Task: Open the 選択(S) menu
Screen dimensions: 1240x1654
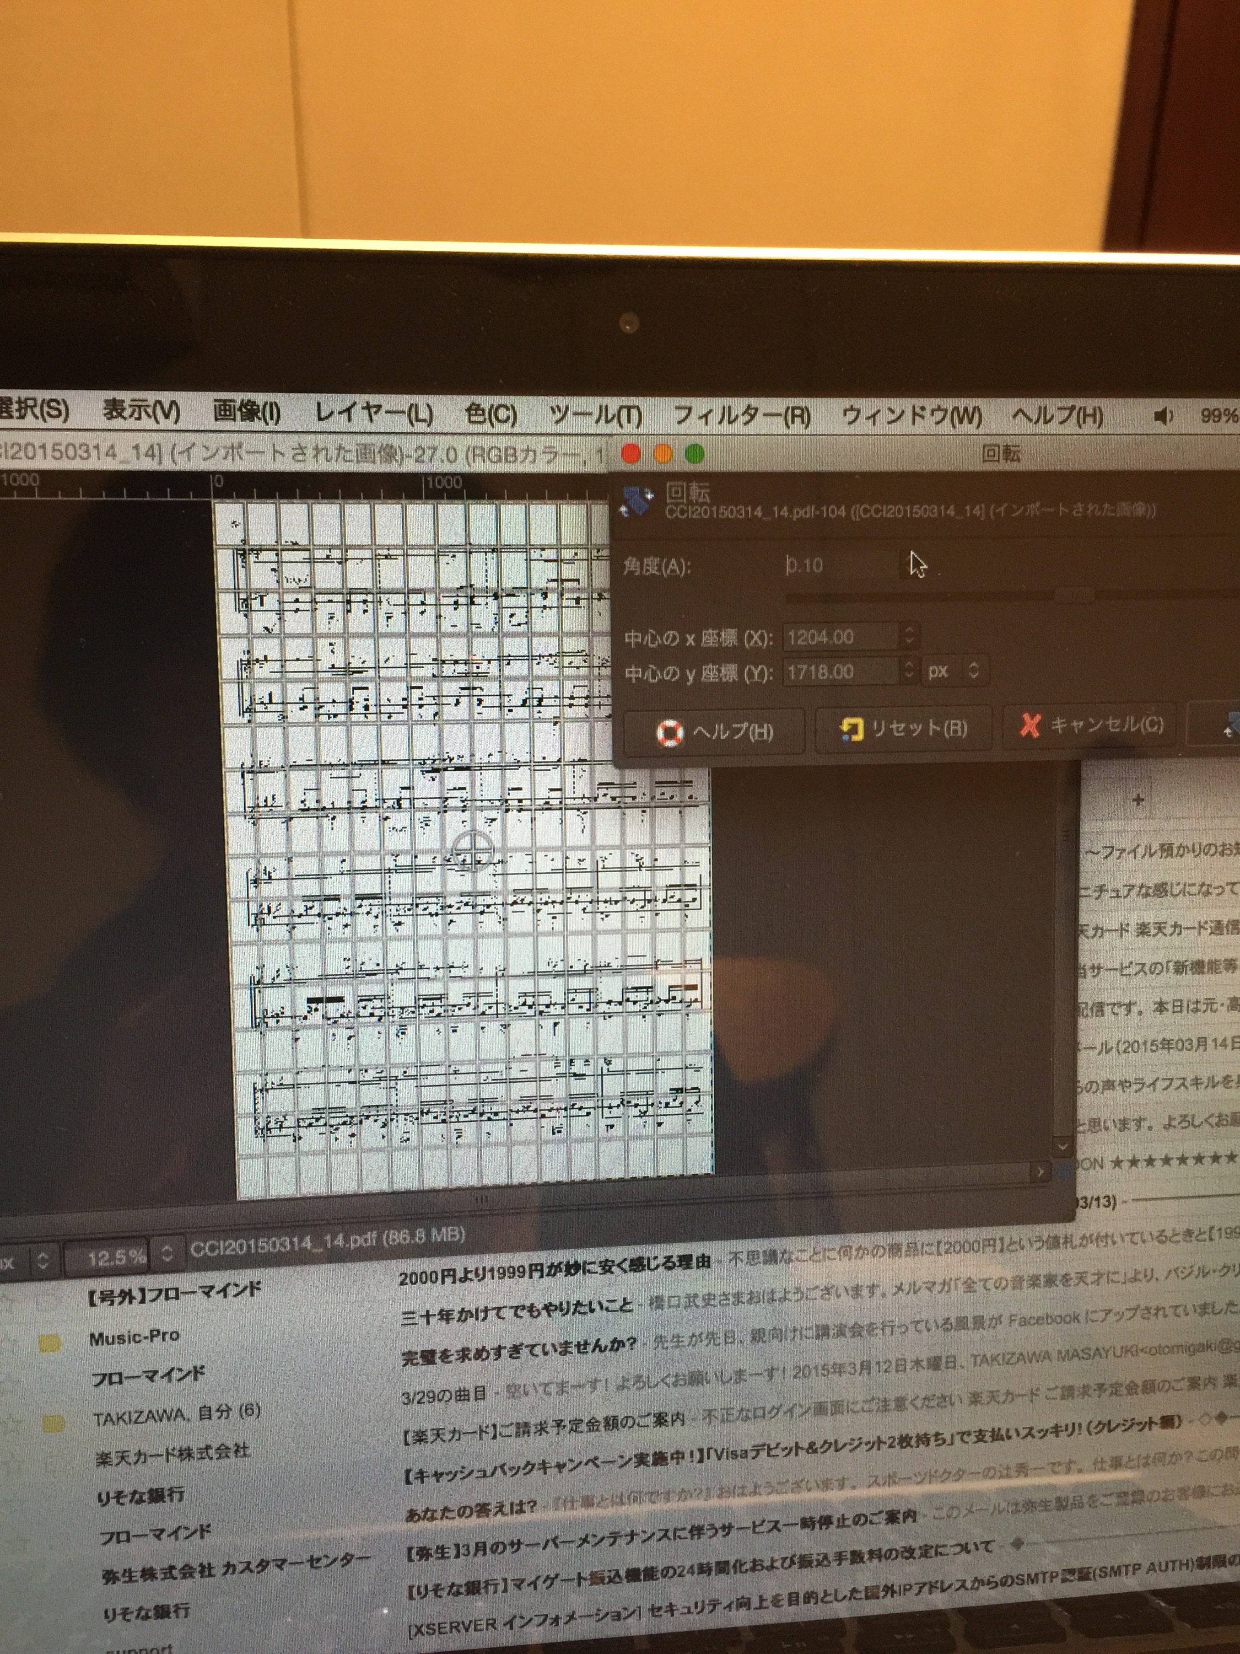Action: tap(34, 410)
